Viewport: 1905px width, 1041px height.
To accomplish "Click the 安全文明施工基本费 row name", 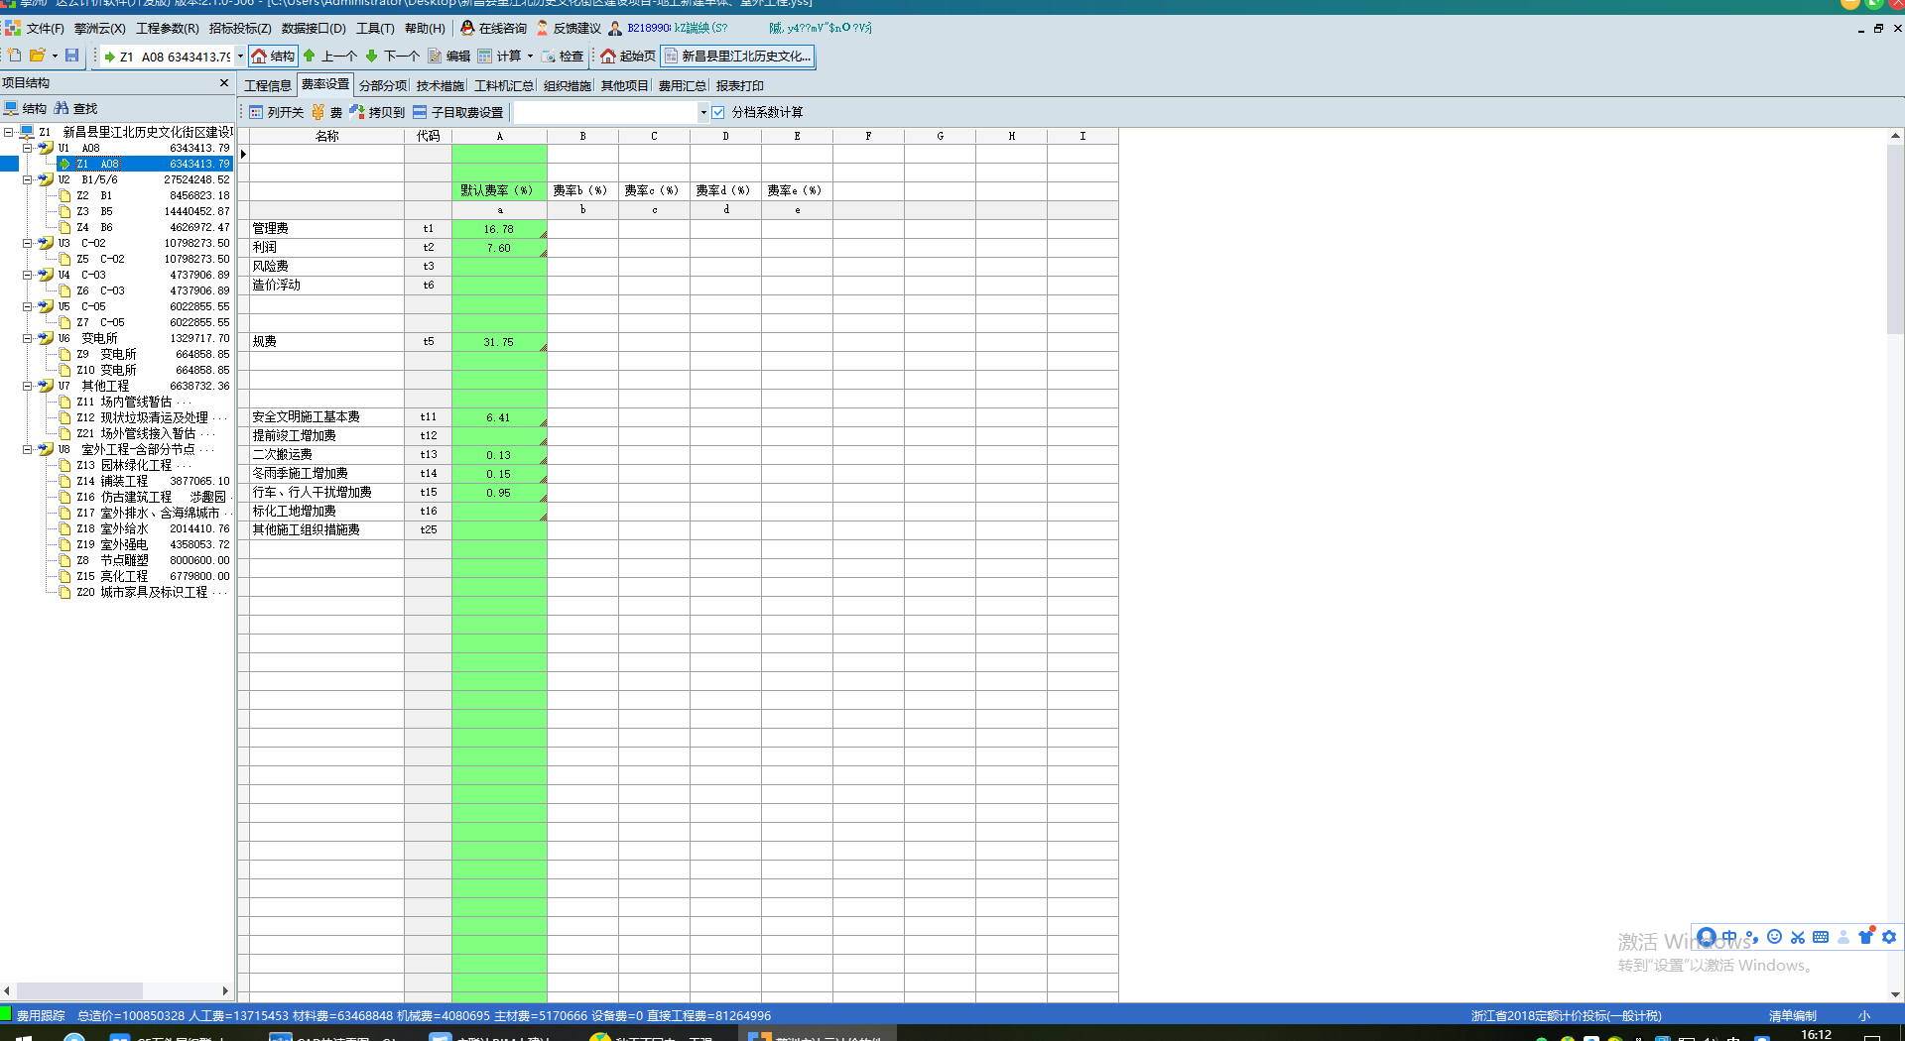I will click(306, 417).
